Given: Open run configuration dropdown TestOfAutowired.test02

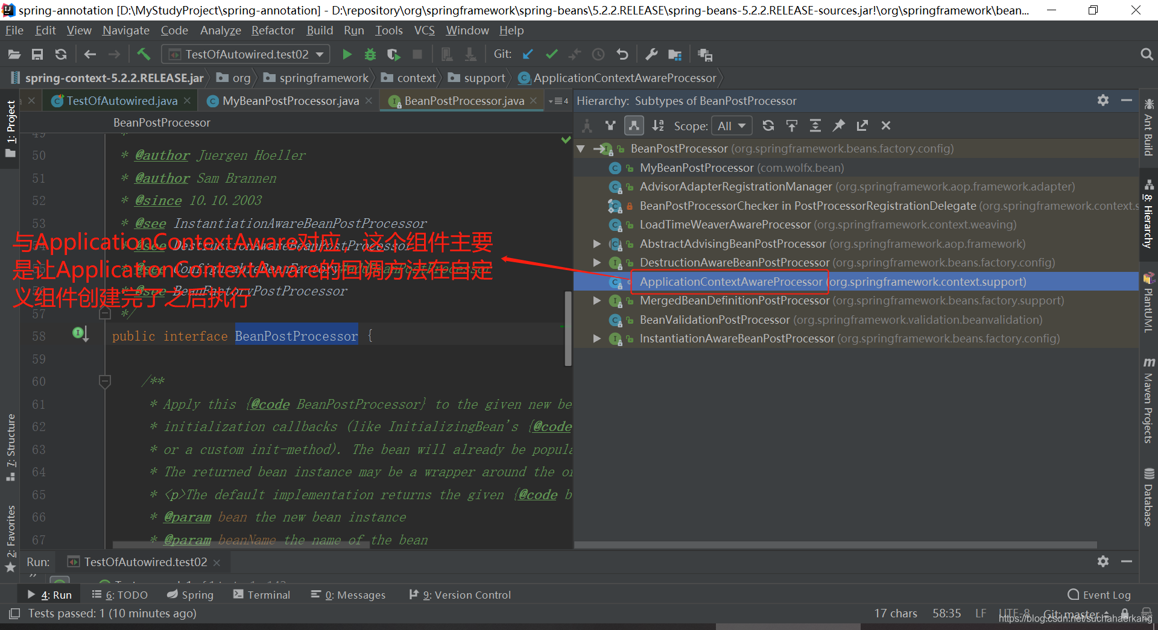Looking at the screenshot, I should pyautogui.click(x=246, y=54).
